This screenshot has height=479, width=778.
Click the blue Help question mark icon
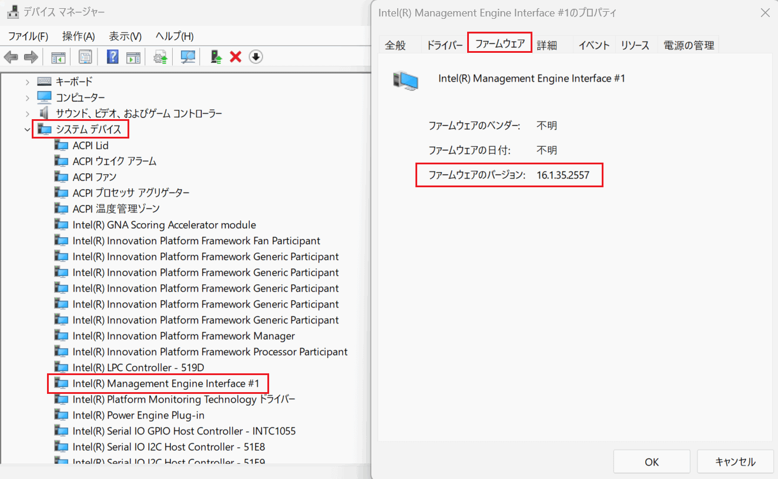[x=113, y=57]
